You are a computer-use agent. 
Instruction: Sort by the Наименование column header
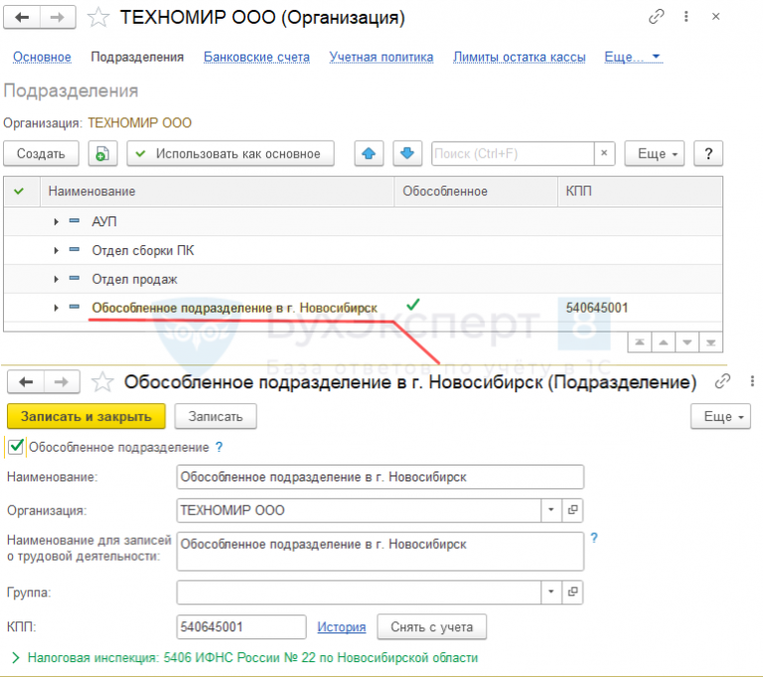[217, 192]
